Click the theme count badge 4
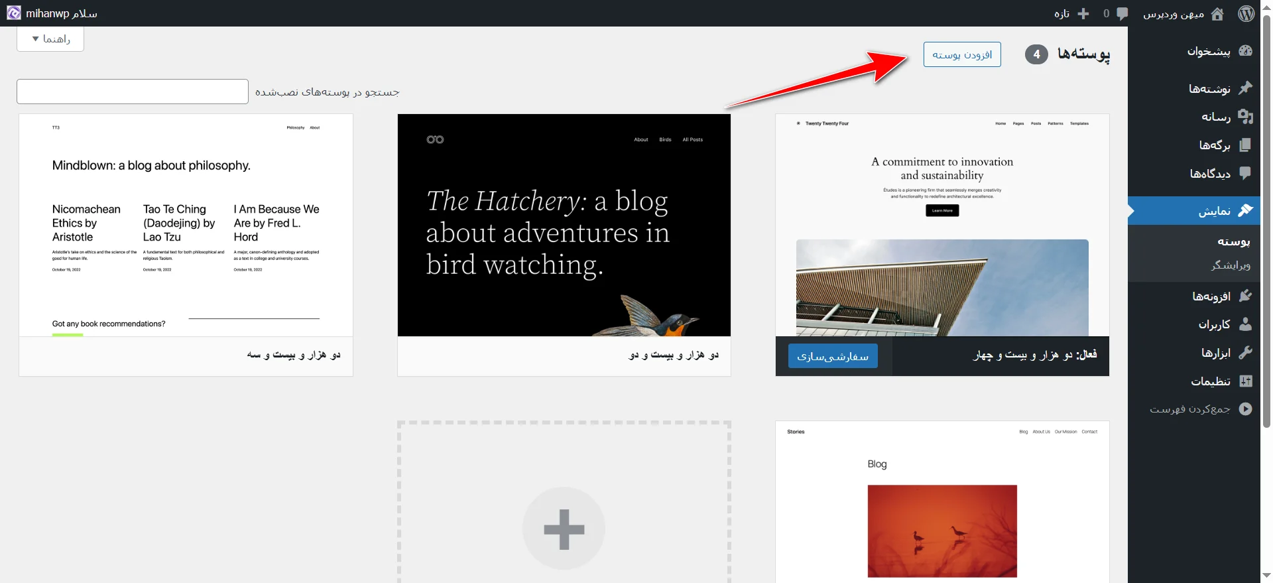Viewport: 1273px width, 583px height. (1036, 54)
